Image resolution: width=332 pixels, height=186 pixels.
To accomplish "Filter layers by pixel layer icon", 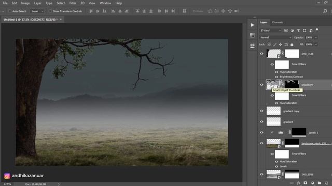I will [x=286, y=30].
